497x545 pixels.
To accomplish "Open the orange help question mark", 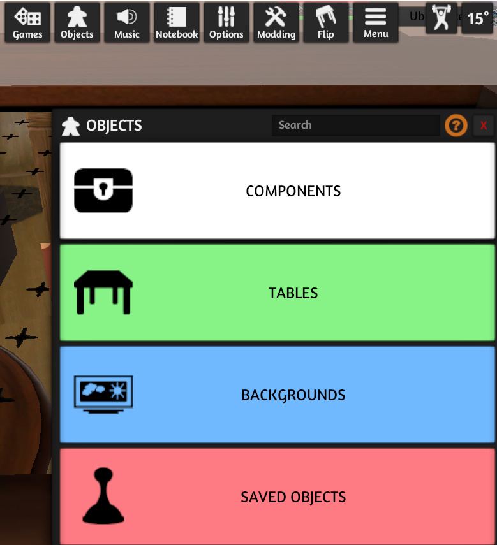I will click(x=456, y=126).
